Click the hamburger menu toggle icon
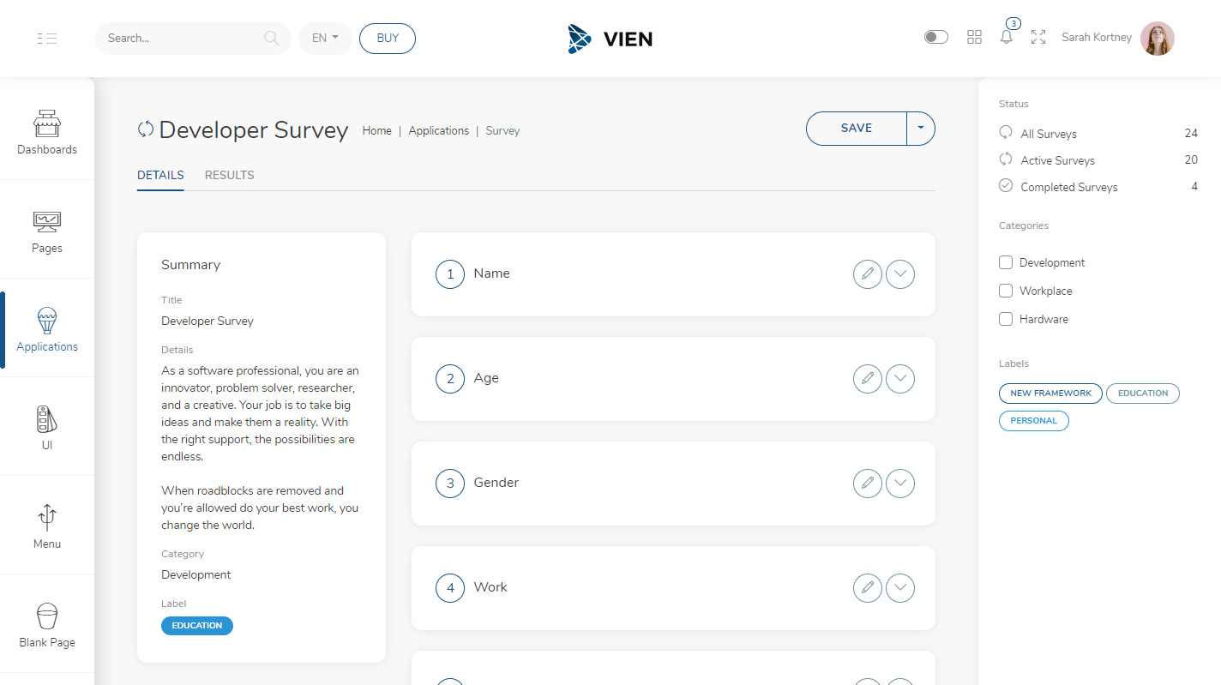The image size is (1221, 685). [x=47, y=39]
